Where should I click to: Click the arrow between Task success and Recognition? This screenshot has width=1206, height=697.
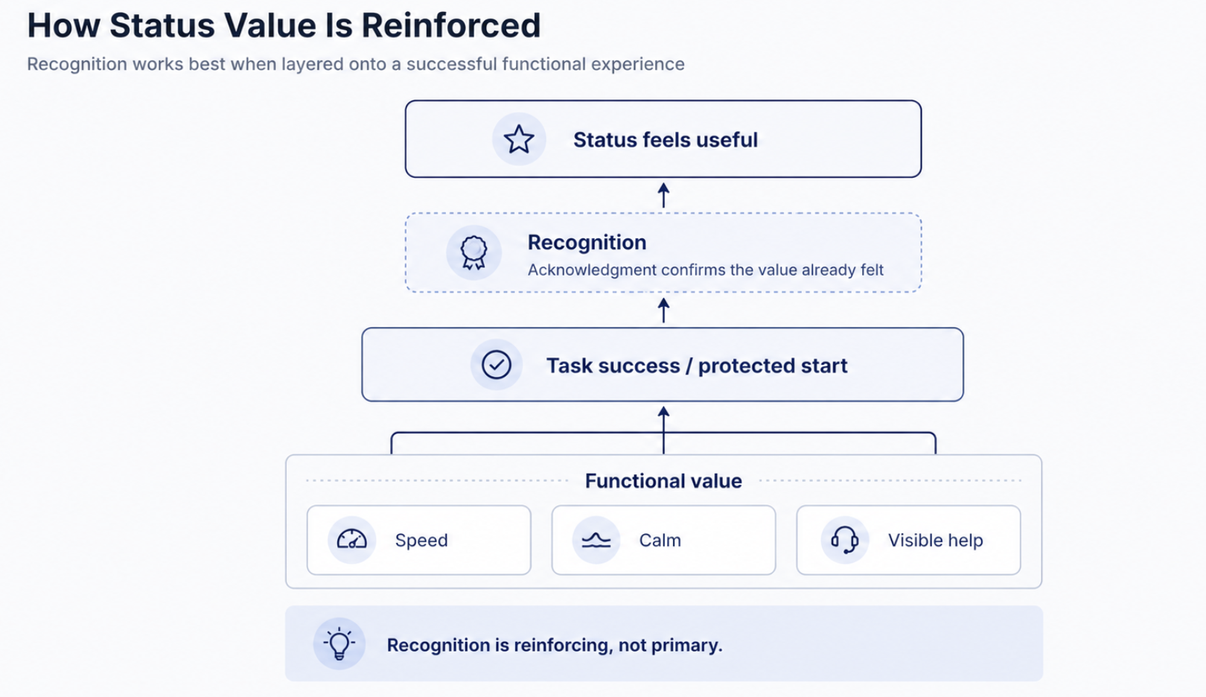click(x=663, y=310)
